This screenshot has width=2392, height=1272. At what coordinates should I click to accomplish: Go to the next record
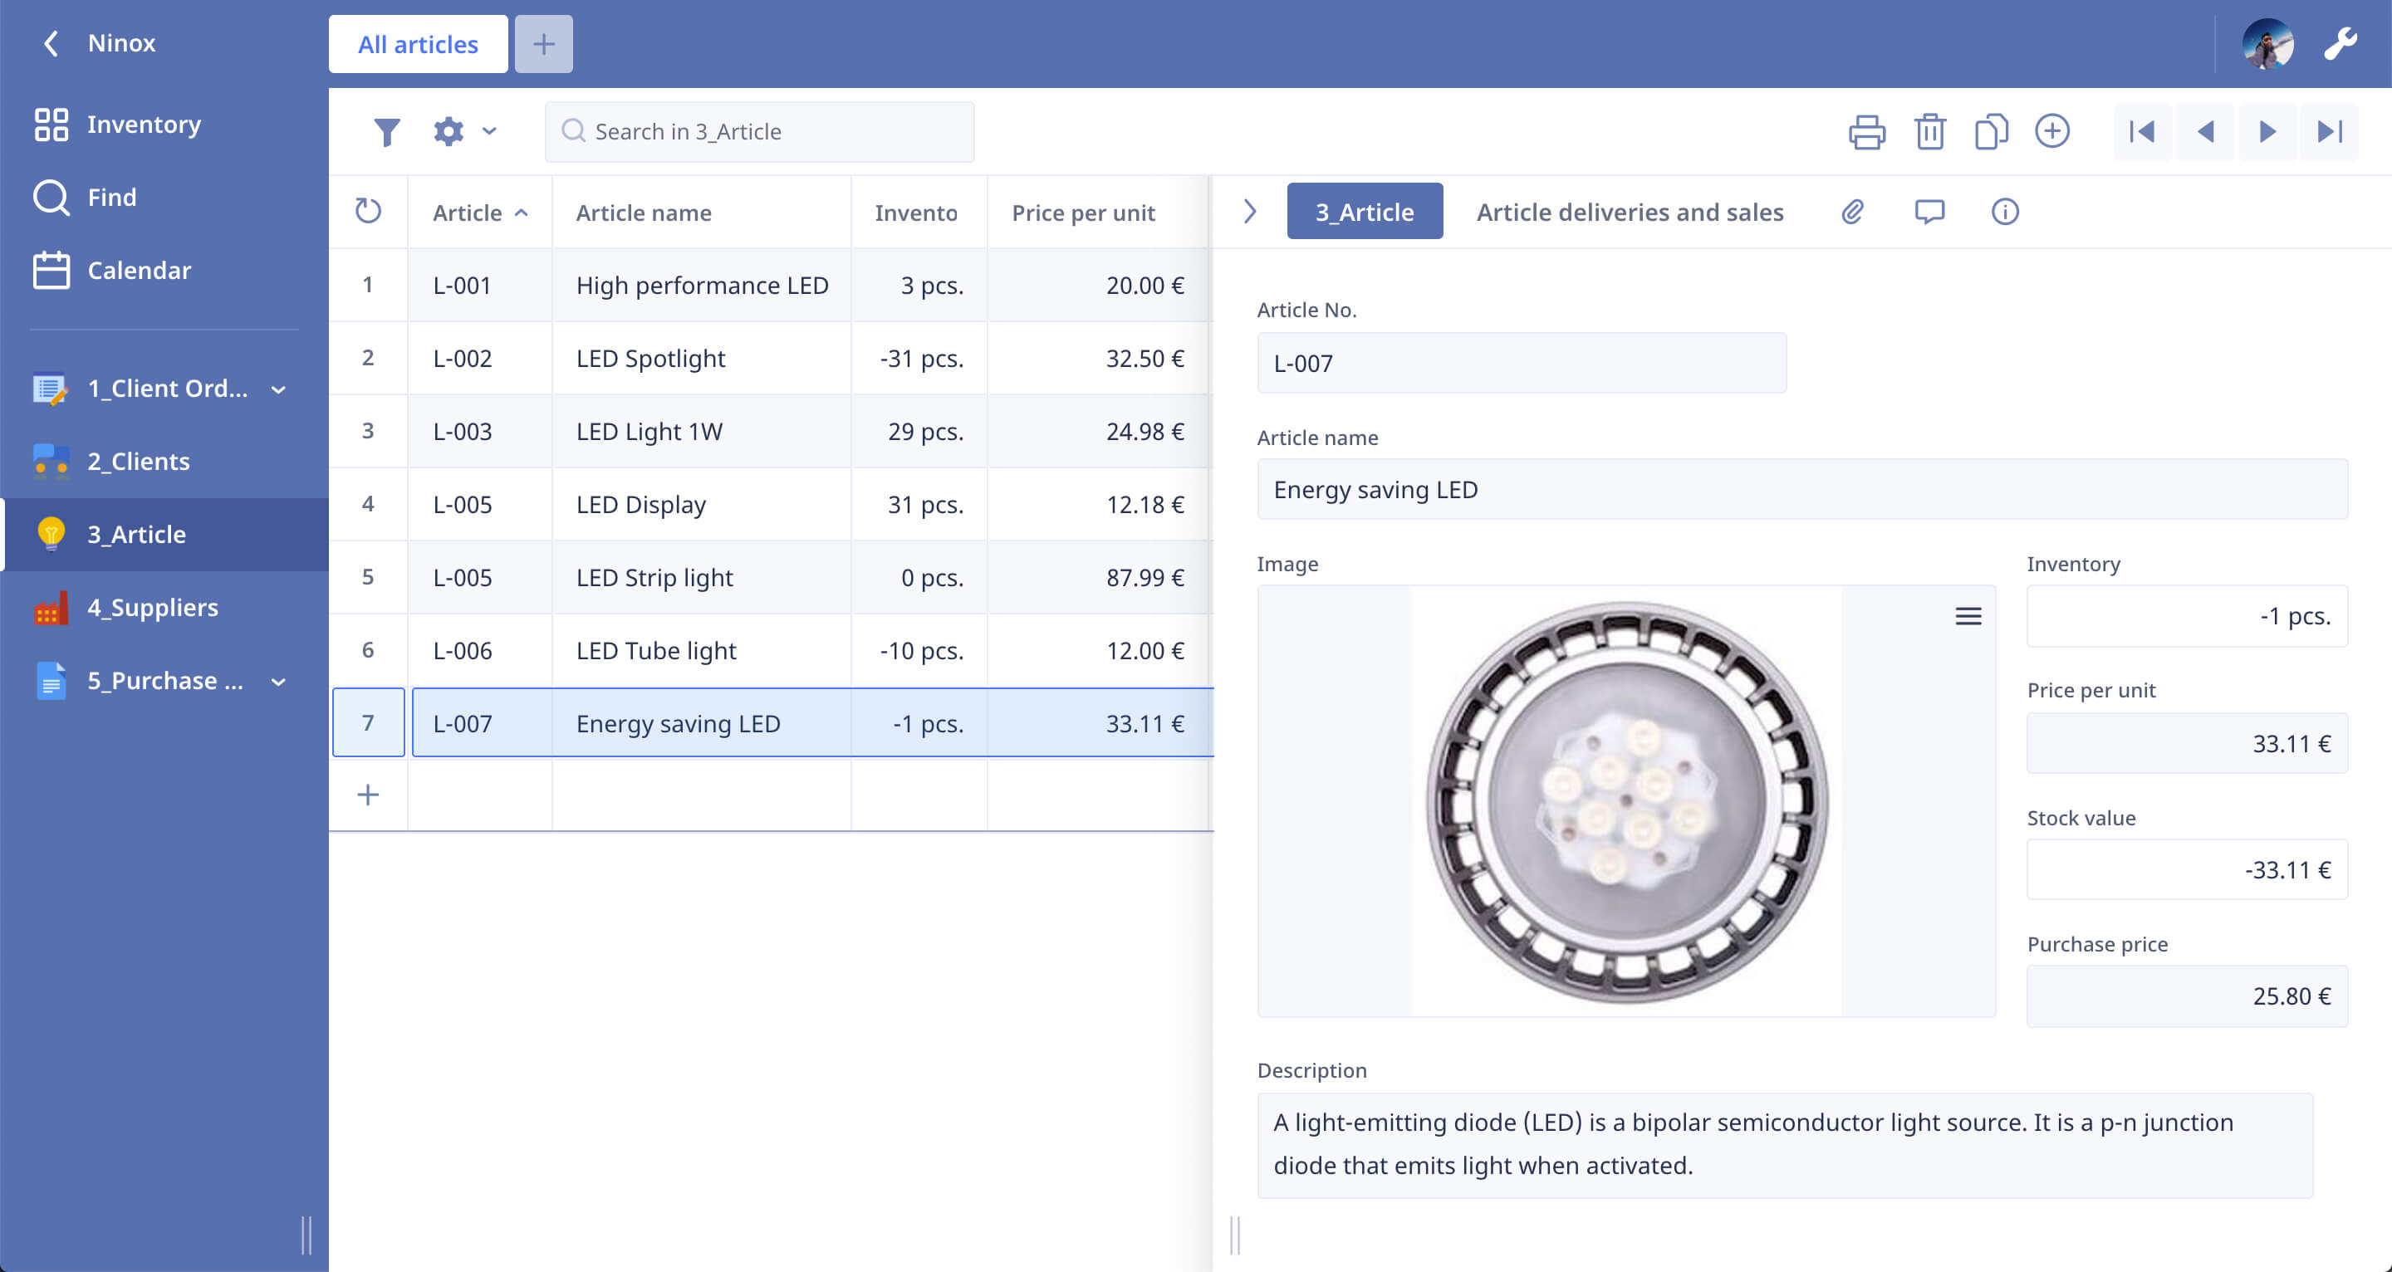(x=2267, y=132)
